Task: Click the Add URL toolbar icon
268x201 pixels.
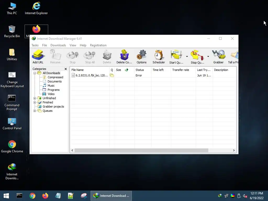Action: (x=38, y=57)
